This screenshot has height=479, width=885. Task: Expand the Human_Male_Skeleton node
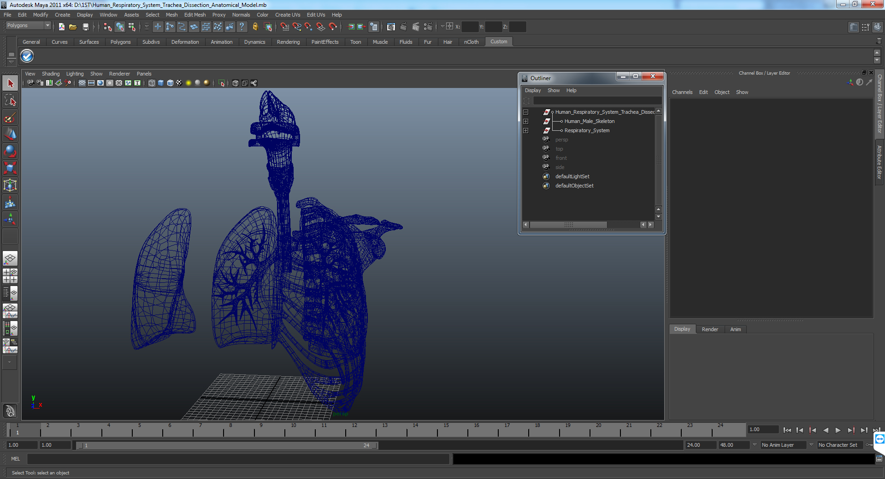coord(525,122)
